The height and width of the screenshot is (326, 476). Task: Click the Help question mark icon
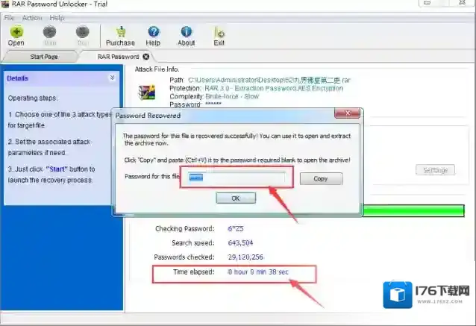(x=153, y=32)
